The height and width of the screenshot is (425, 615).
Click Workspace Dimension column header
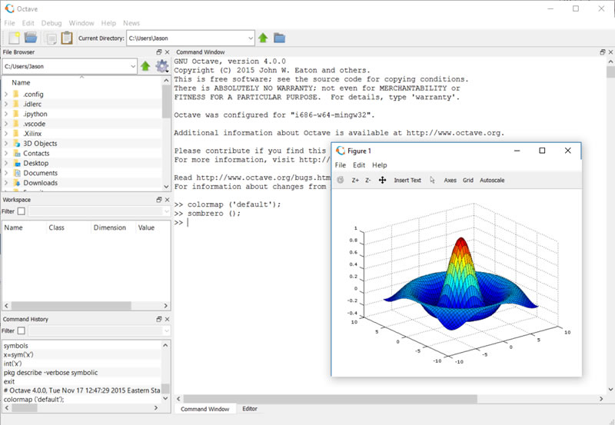109,227
